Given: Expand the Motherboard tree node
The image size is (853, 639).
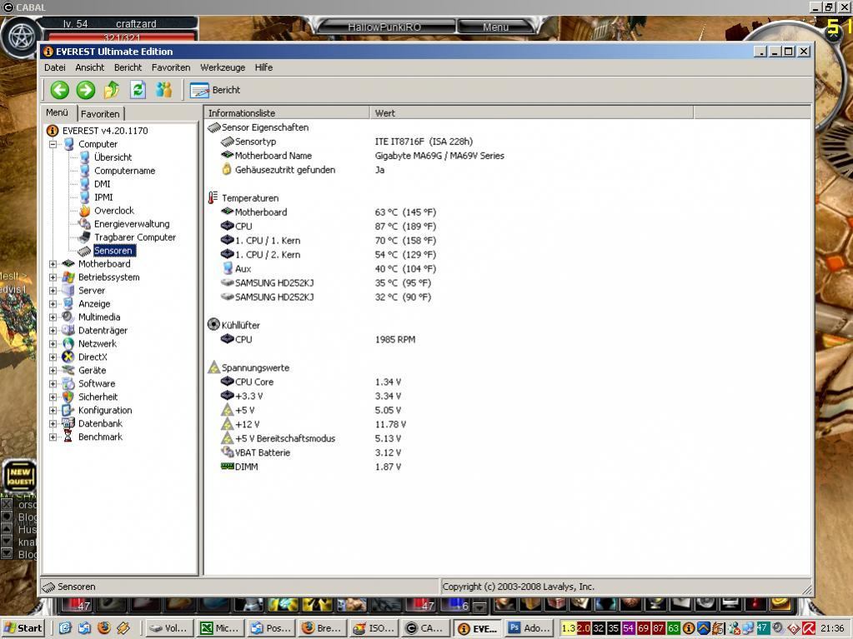Looking at the screenshot, I should [x=53, y=264].
